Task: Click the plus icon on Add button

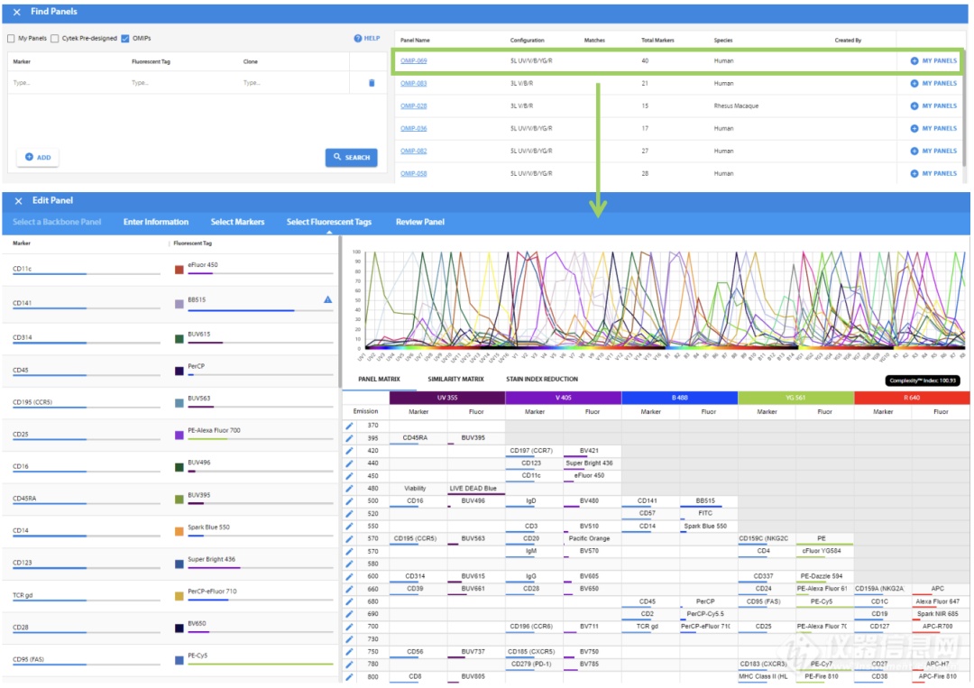Action: click(x=29, y=157)
